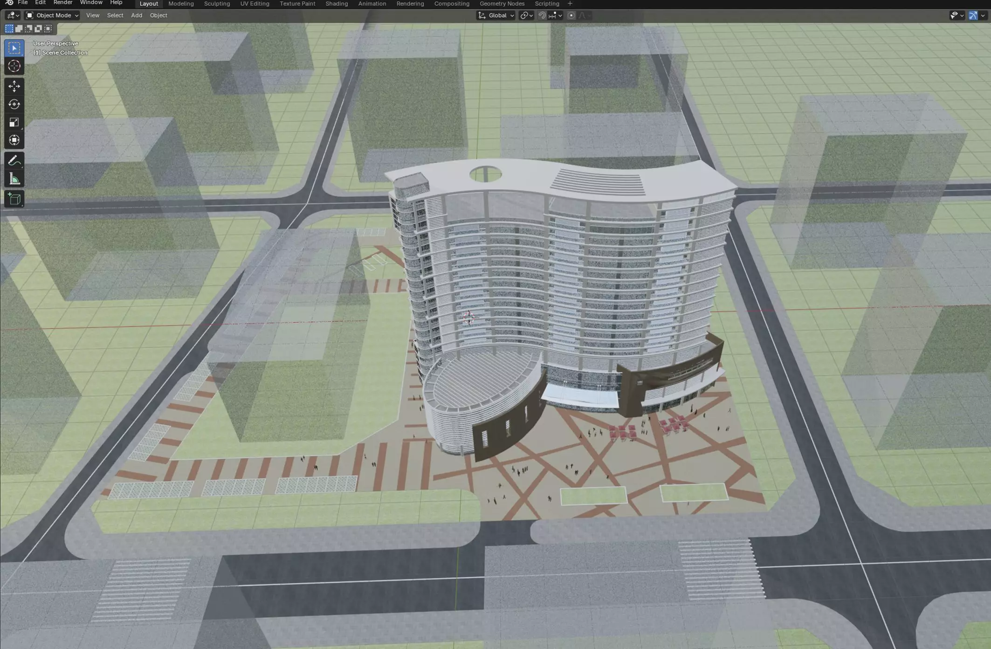This screenshot has width=991, height=649.
Task: Switch to Texture Paint workspace tab
Action: click(x=297, y=4)
